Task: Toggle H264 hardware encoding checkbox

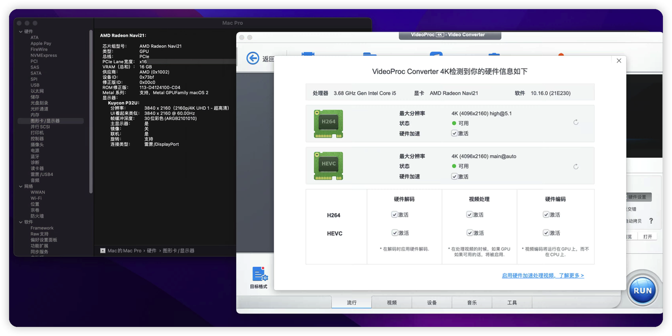Action: [x=546, y=214]
